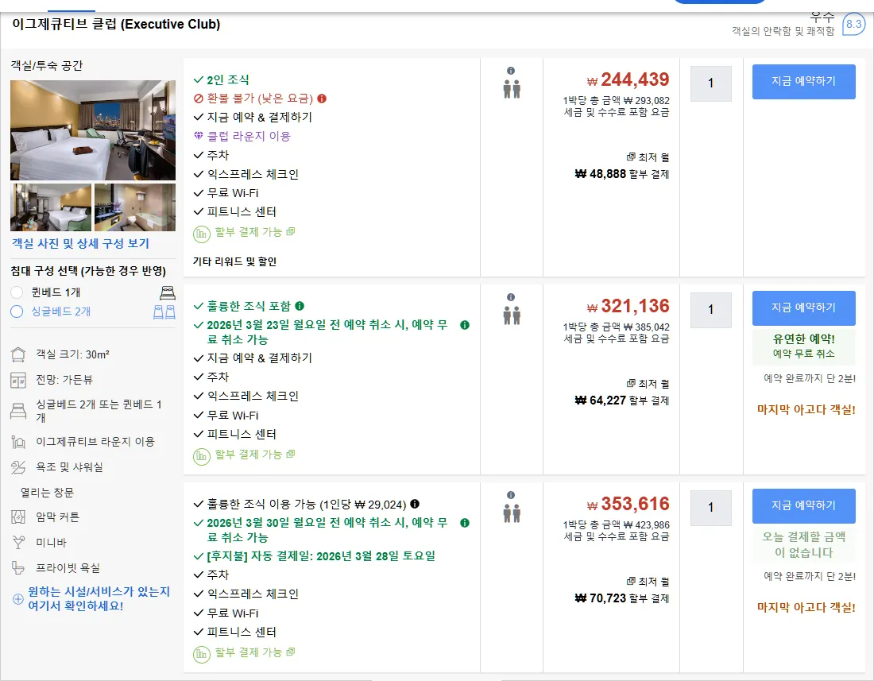This screenshot has width=874, height=681.
Task: Open 객실 사진 및 상세 구성 보기 link
Action: (x=81, y=243)
